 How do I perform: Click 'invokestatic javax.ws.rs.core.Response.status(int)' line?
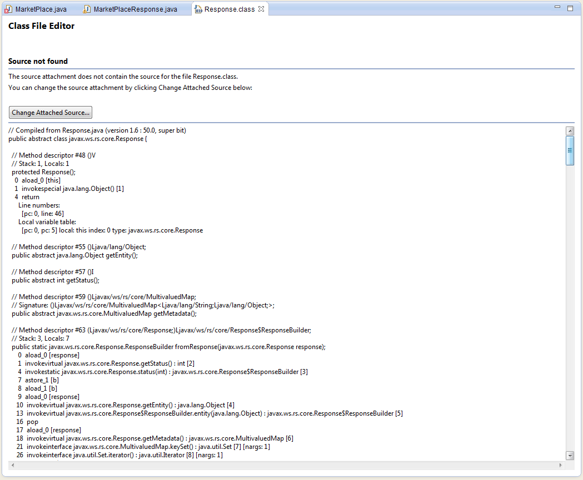coord(162,372)
